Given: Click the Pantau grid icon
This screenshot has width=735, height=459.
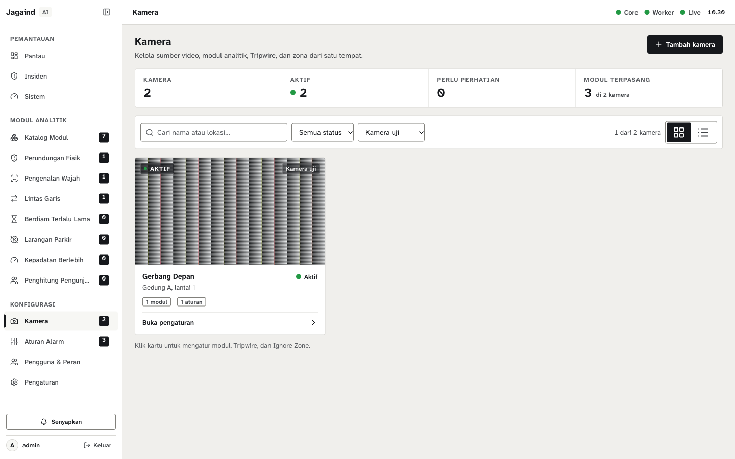Looking at the screenshot, I should 14,56.
